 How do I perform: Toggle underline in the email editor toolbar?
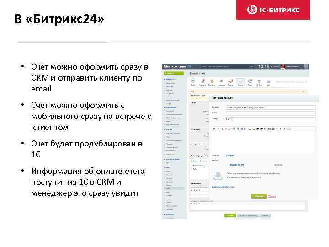click(x=222, y=129)
